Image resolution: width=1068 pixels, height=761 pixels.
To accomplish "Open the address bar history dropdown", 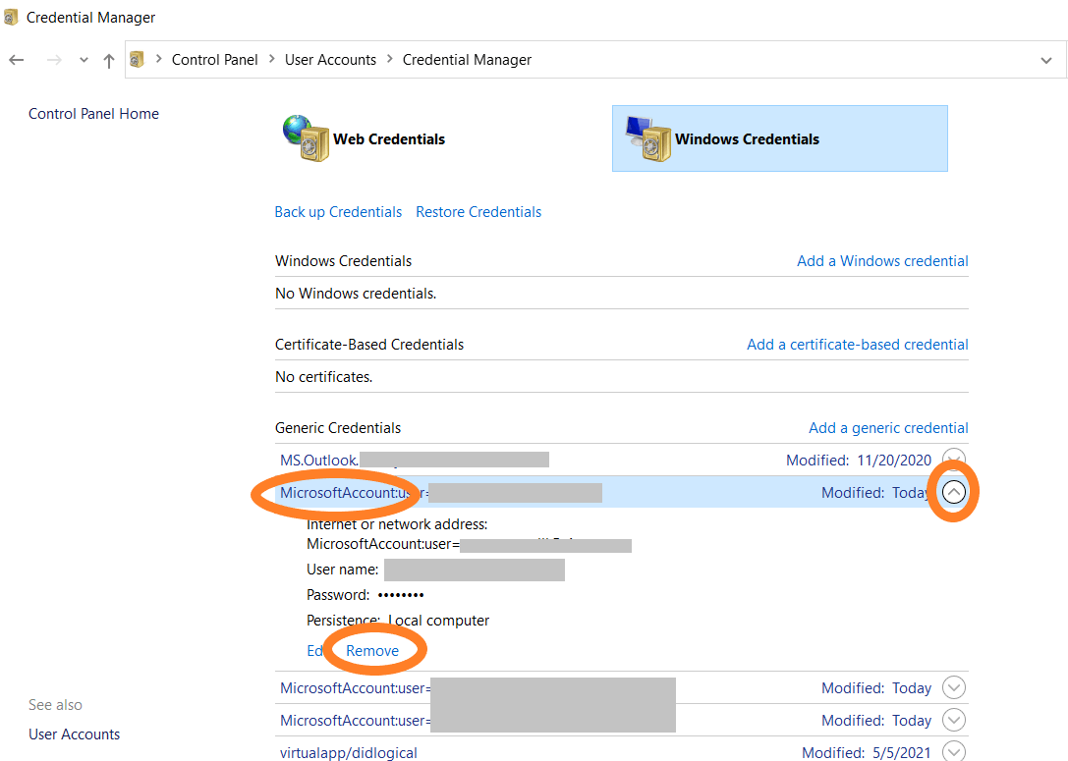I will pyautogui.click(x=1046, y=60).
